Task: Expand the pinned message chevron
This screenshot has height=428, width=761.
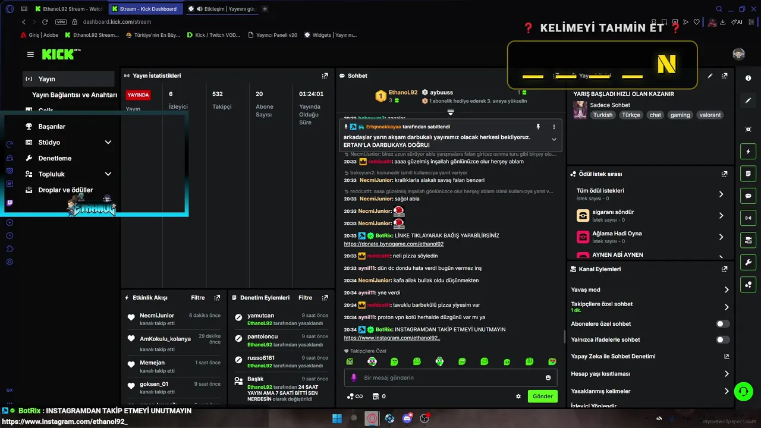Action: (x=554, y=140)
